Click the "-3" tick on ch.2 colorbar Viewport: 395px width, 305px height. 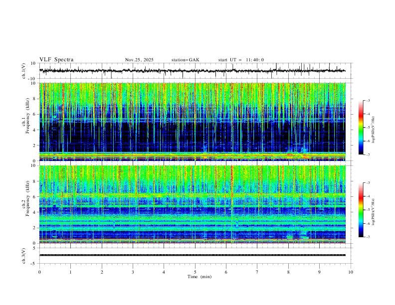pos(368,182)
